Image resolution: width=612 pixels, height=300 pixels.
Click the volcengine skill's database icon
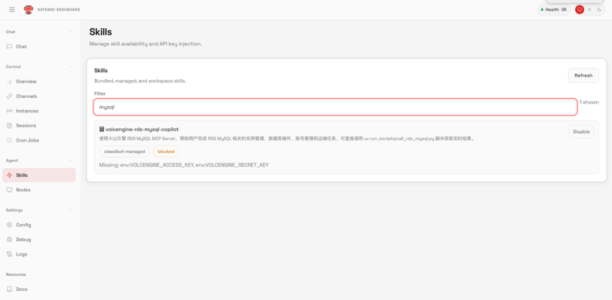coord(101,129)
